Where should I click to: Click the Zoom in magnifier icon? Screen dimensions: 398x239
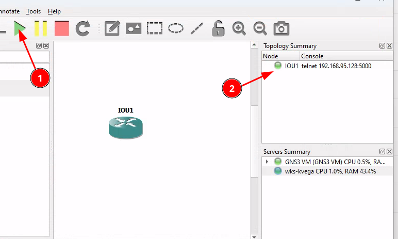(x=239, y=28)
